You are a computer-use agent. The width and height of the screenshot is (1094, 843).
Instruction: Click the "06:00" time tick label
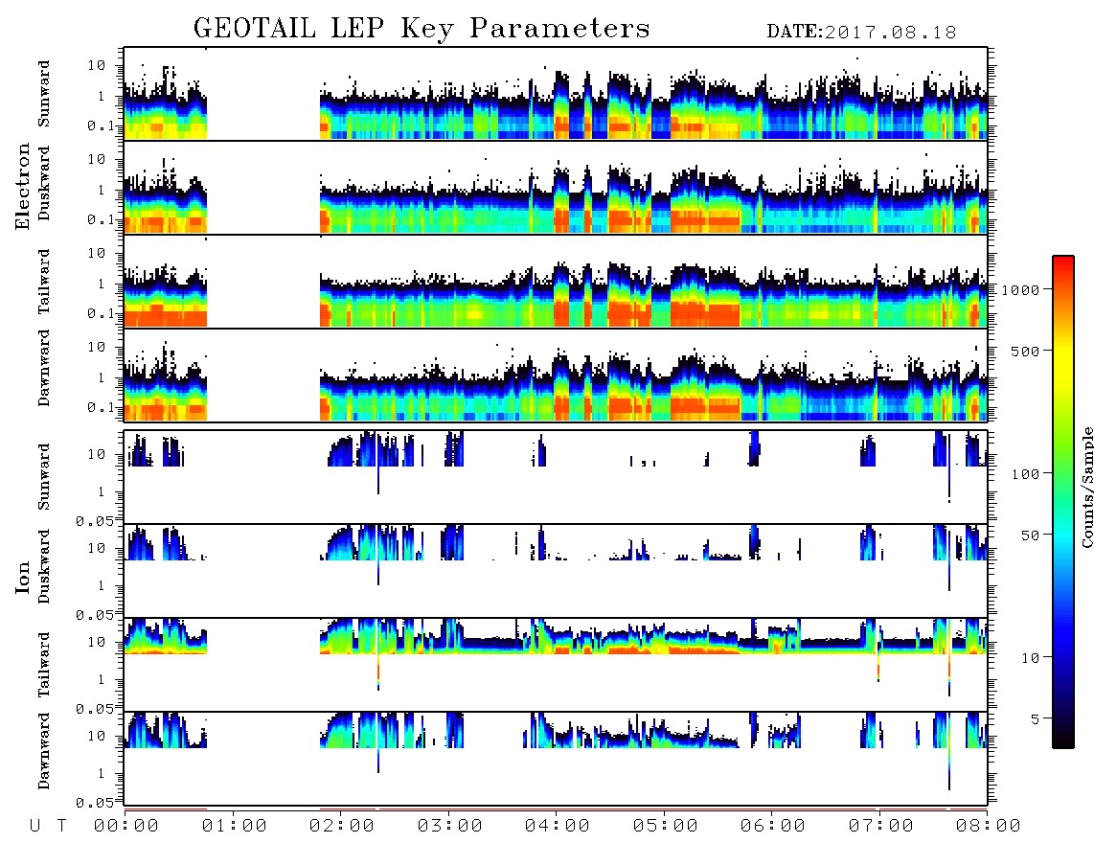tap(773, 827)
